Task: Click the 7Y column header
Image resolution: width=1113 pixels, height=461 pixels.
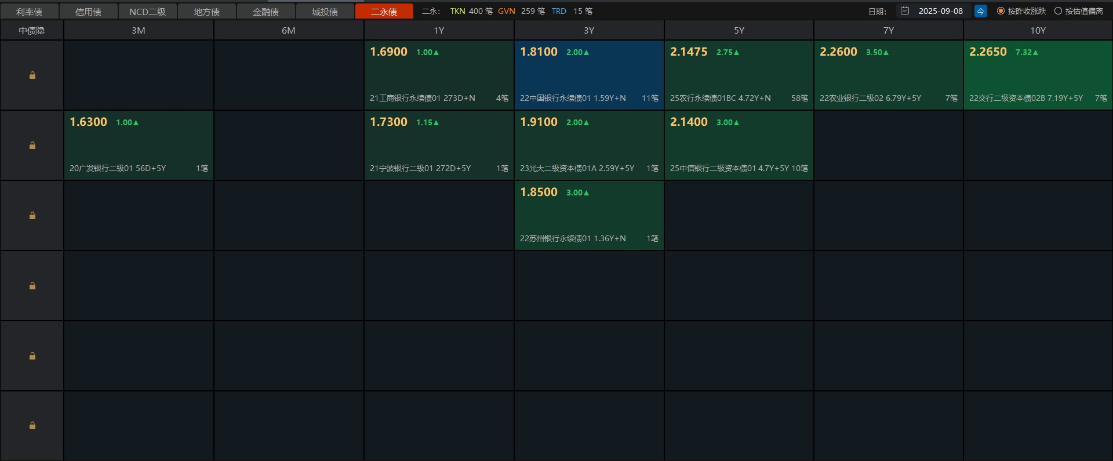Action: [x=889, y=30]
